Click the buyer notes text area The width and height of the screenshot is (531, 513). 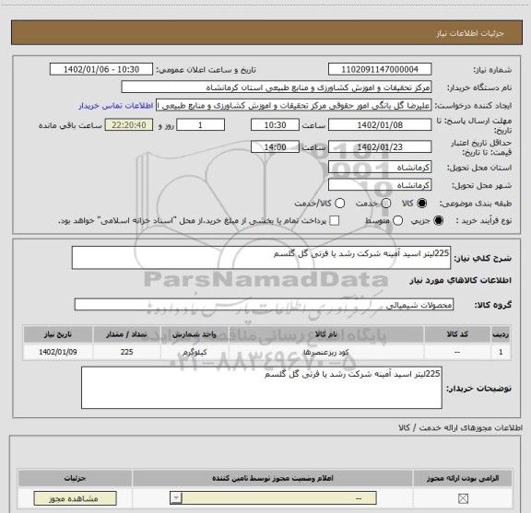click(262, 388)
